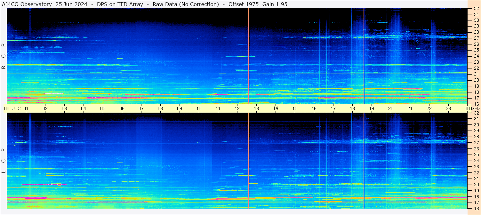This screenshot has height=215, width=481.
Task: Click hour 07 on the UTC time axis
Action: (141, 108)
